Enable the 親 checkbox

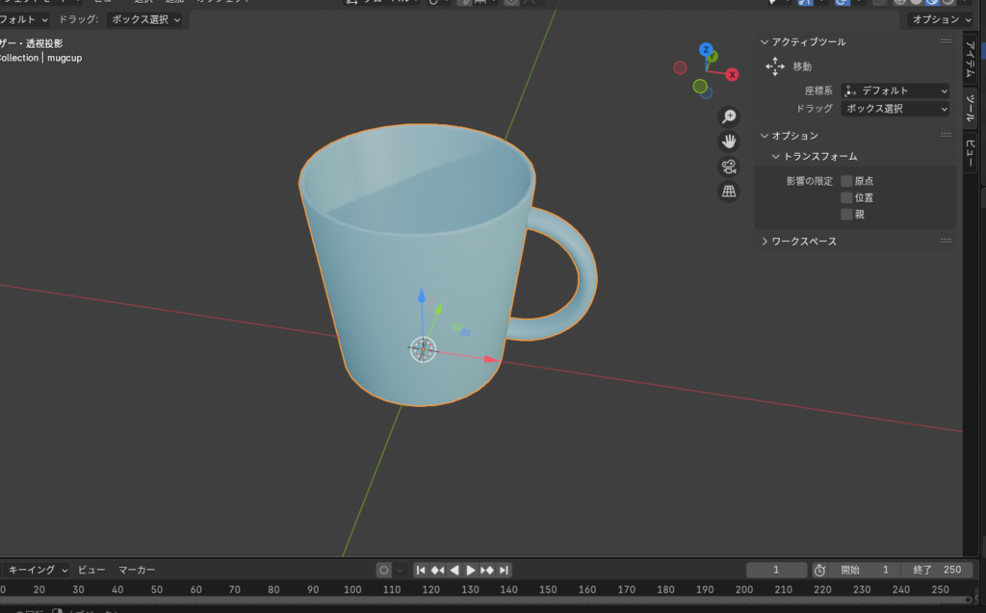coord(847,214)
